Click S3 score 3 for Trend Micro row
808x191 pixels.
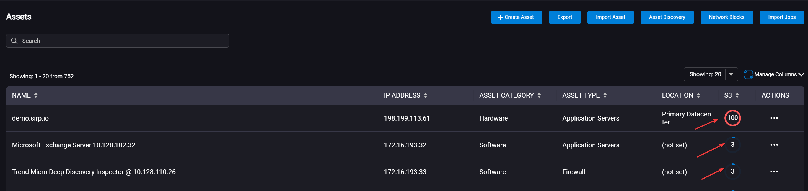(732, 172)
